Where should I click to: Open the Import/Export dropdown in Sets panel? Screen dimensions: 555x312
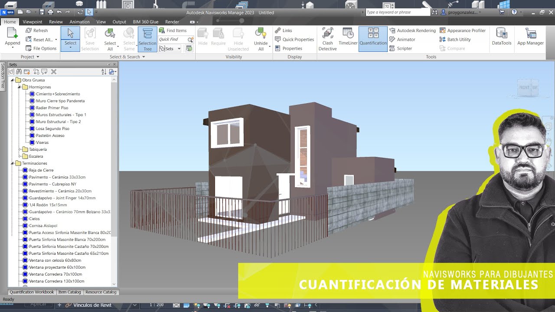(112, 71)
